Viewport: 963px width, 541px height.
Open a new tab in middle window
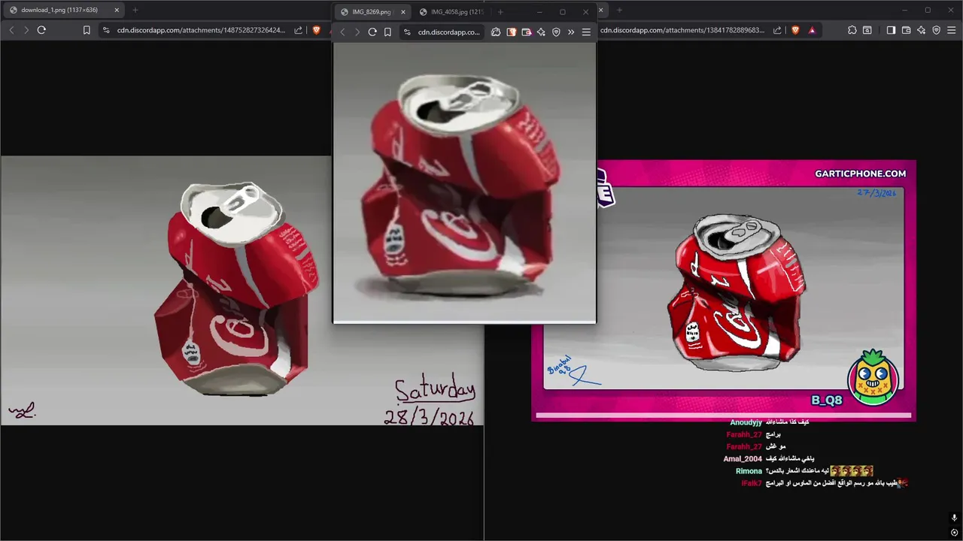pyautogui.click(x=500, y=12)
